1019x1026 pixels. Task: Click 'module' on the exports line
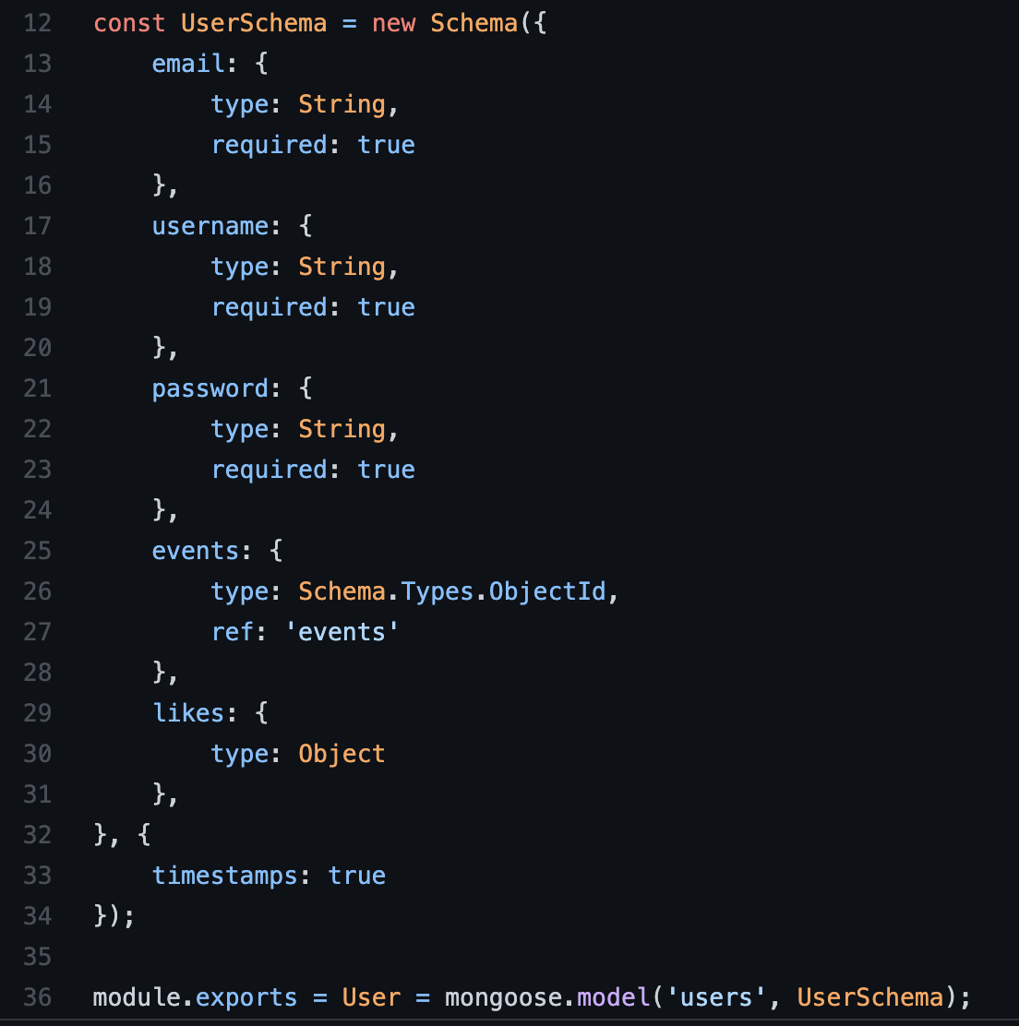(x=137, y=997)
